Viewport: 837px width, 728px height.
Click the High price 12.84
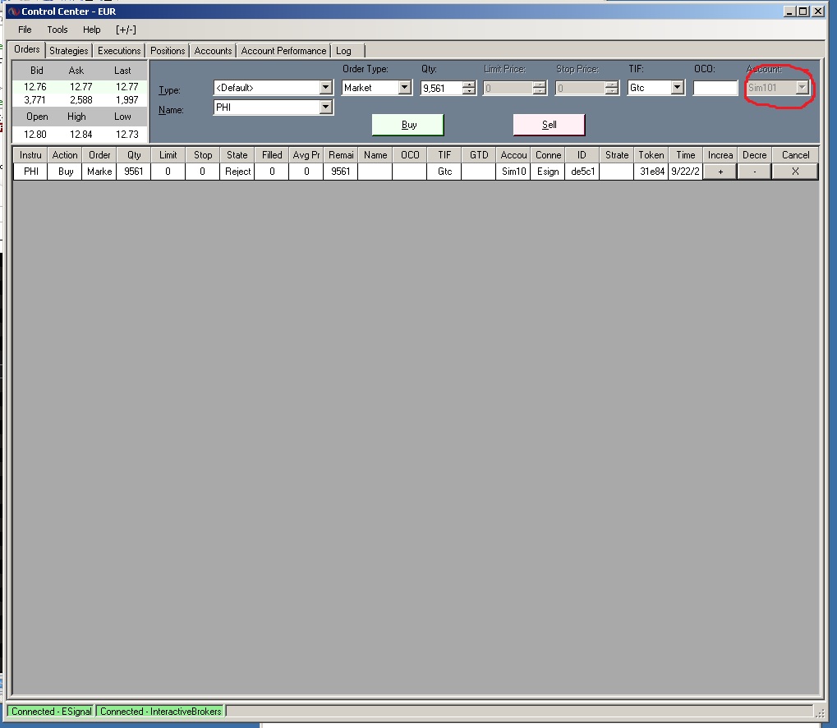[x=81, y=135]
